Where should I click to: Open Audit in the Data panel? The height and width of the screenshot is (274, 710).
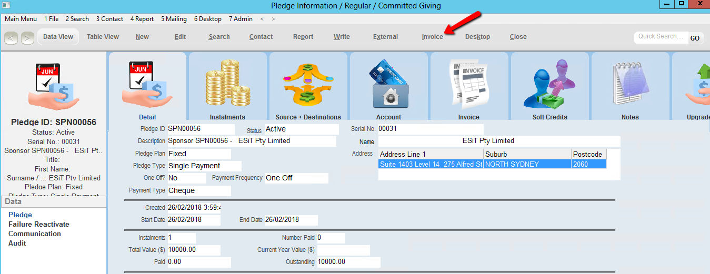pos(17,243)
